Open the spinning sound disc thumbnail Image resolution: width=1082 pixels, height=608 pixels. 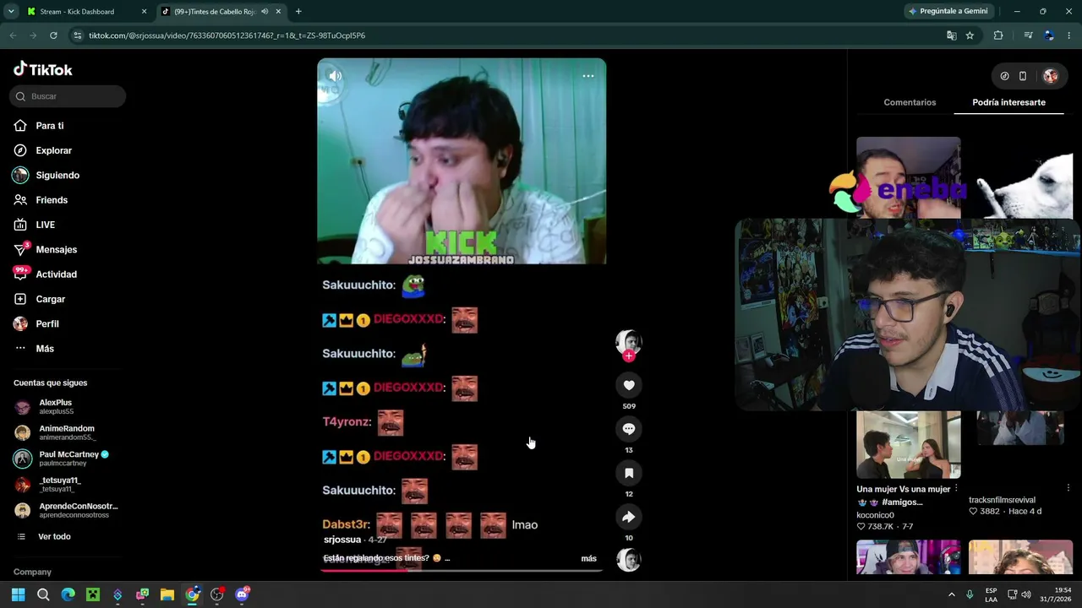628,560
